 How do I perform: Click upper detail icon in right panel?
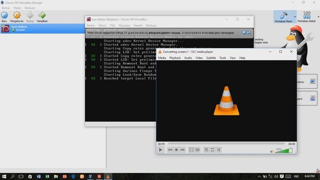(312, 81)
